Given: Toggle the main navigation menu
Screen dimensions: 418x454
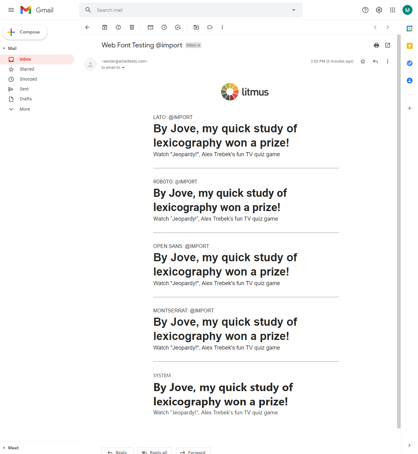Looking at the screenshot, I should click(x=11, y=10).
